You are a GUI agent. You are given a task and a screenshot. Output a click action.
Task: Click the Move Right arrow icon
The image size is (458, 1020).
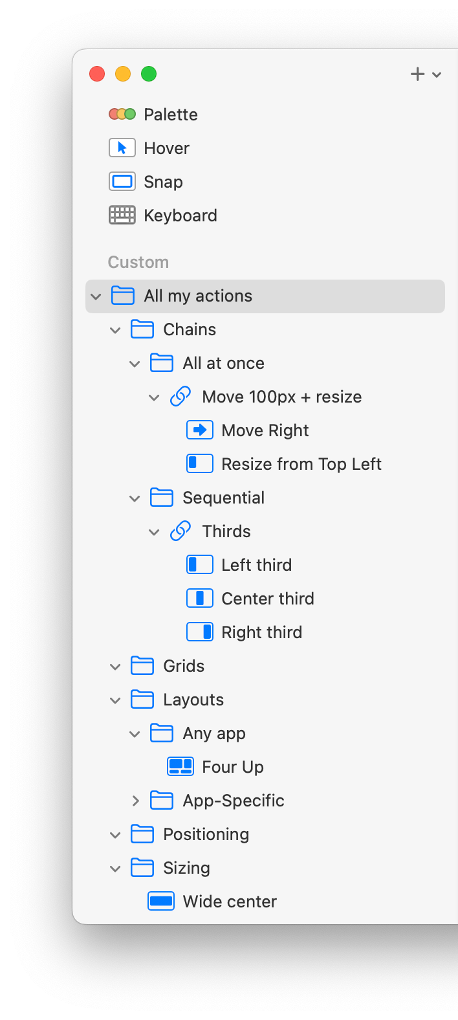click(x=200, y=430)
